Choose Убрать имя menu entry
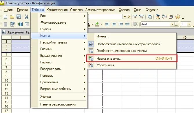The image size is (194, 113). [132, 65]
